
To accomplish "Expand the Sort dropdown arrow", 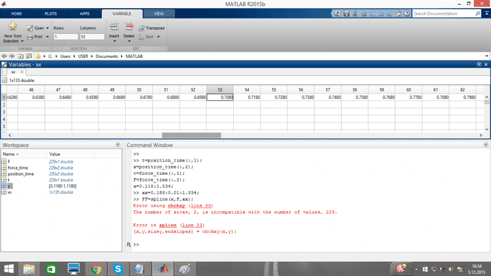I will pos(158,37).
